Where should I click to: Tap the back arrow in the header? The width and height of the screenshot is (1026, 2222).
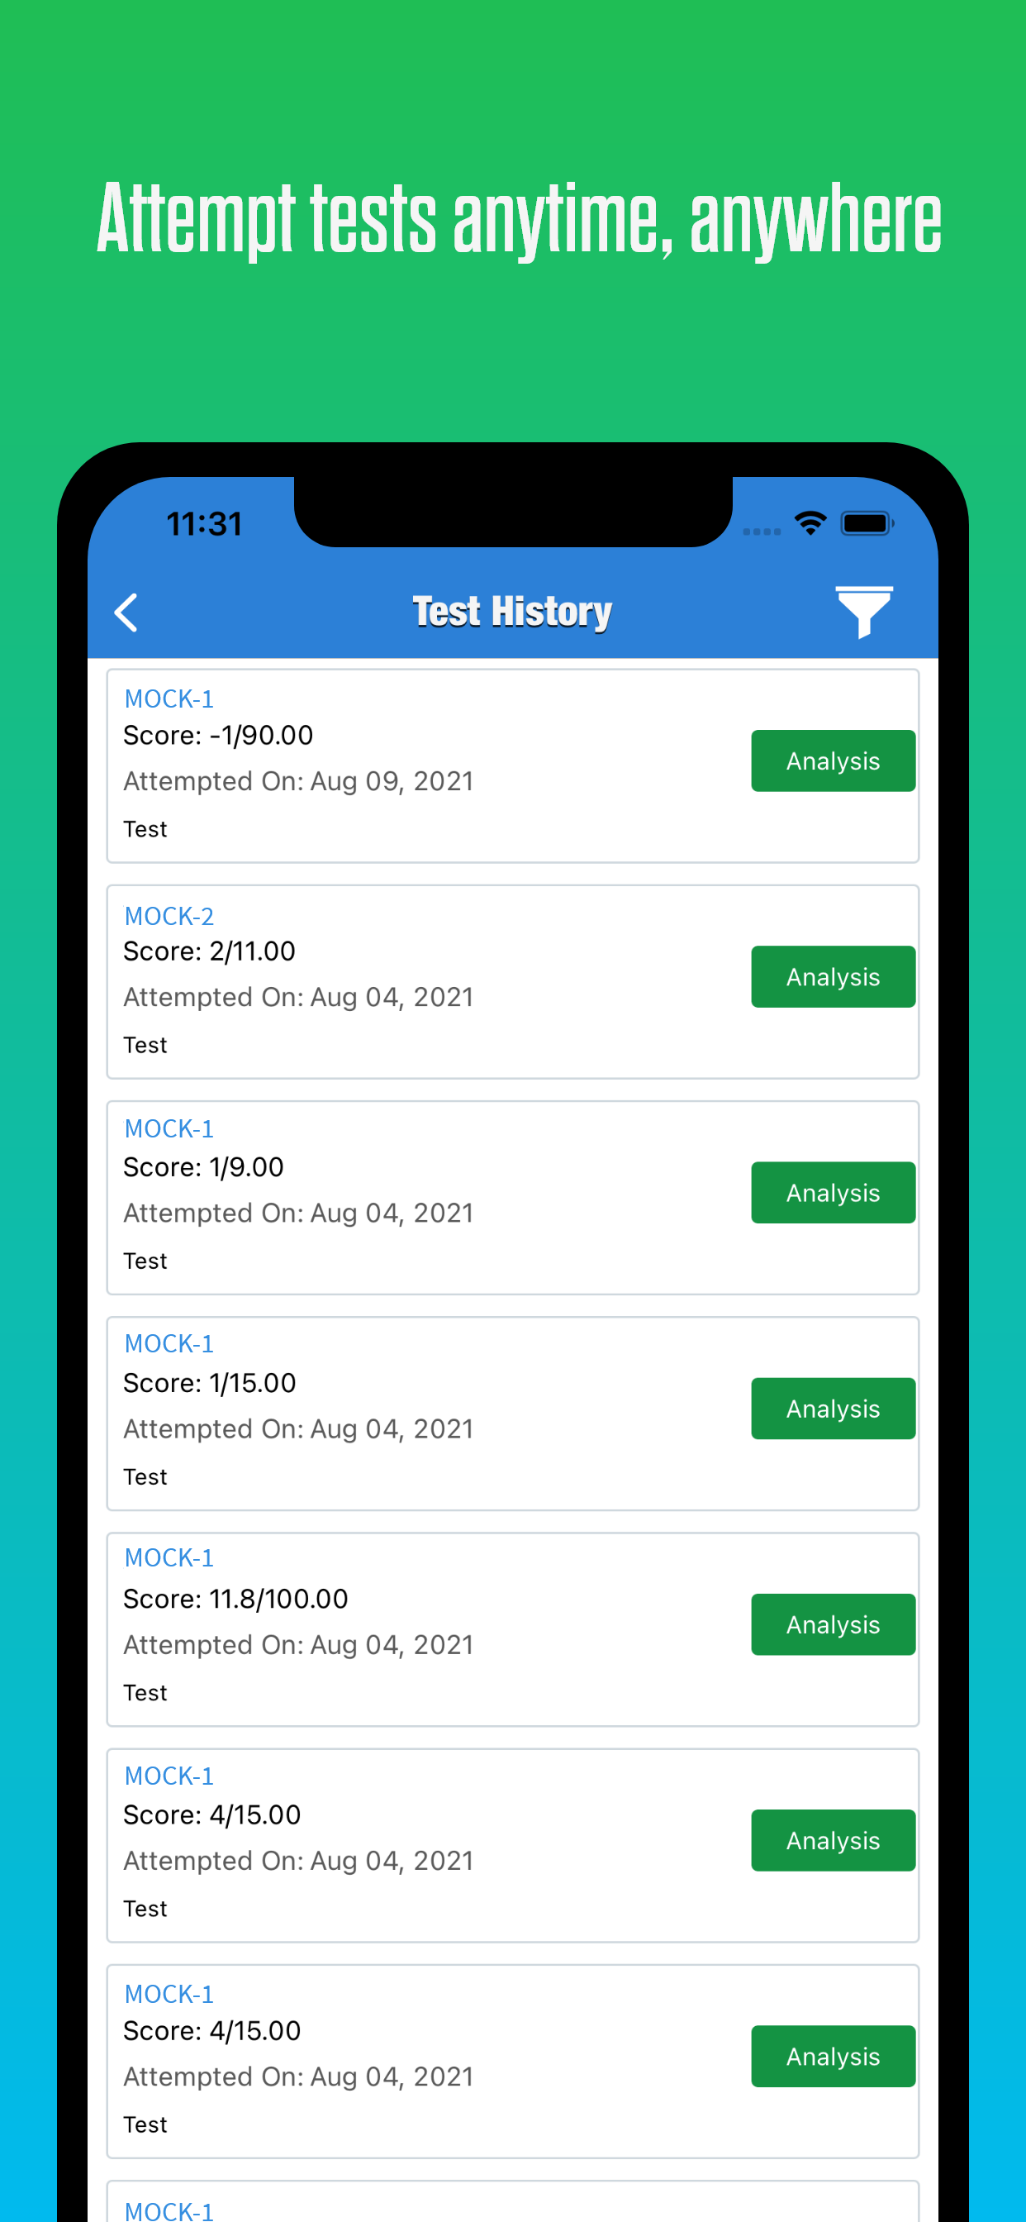(126, 613)
